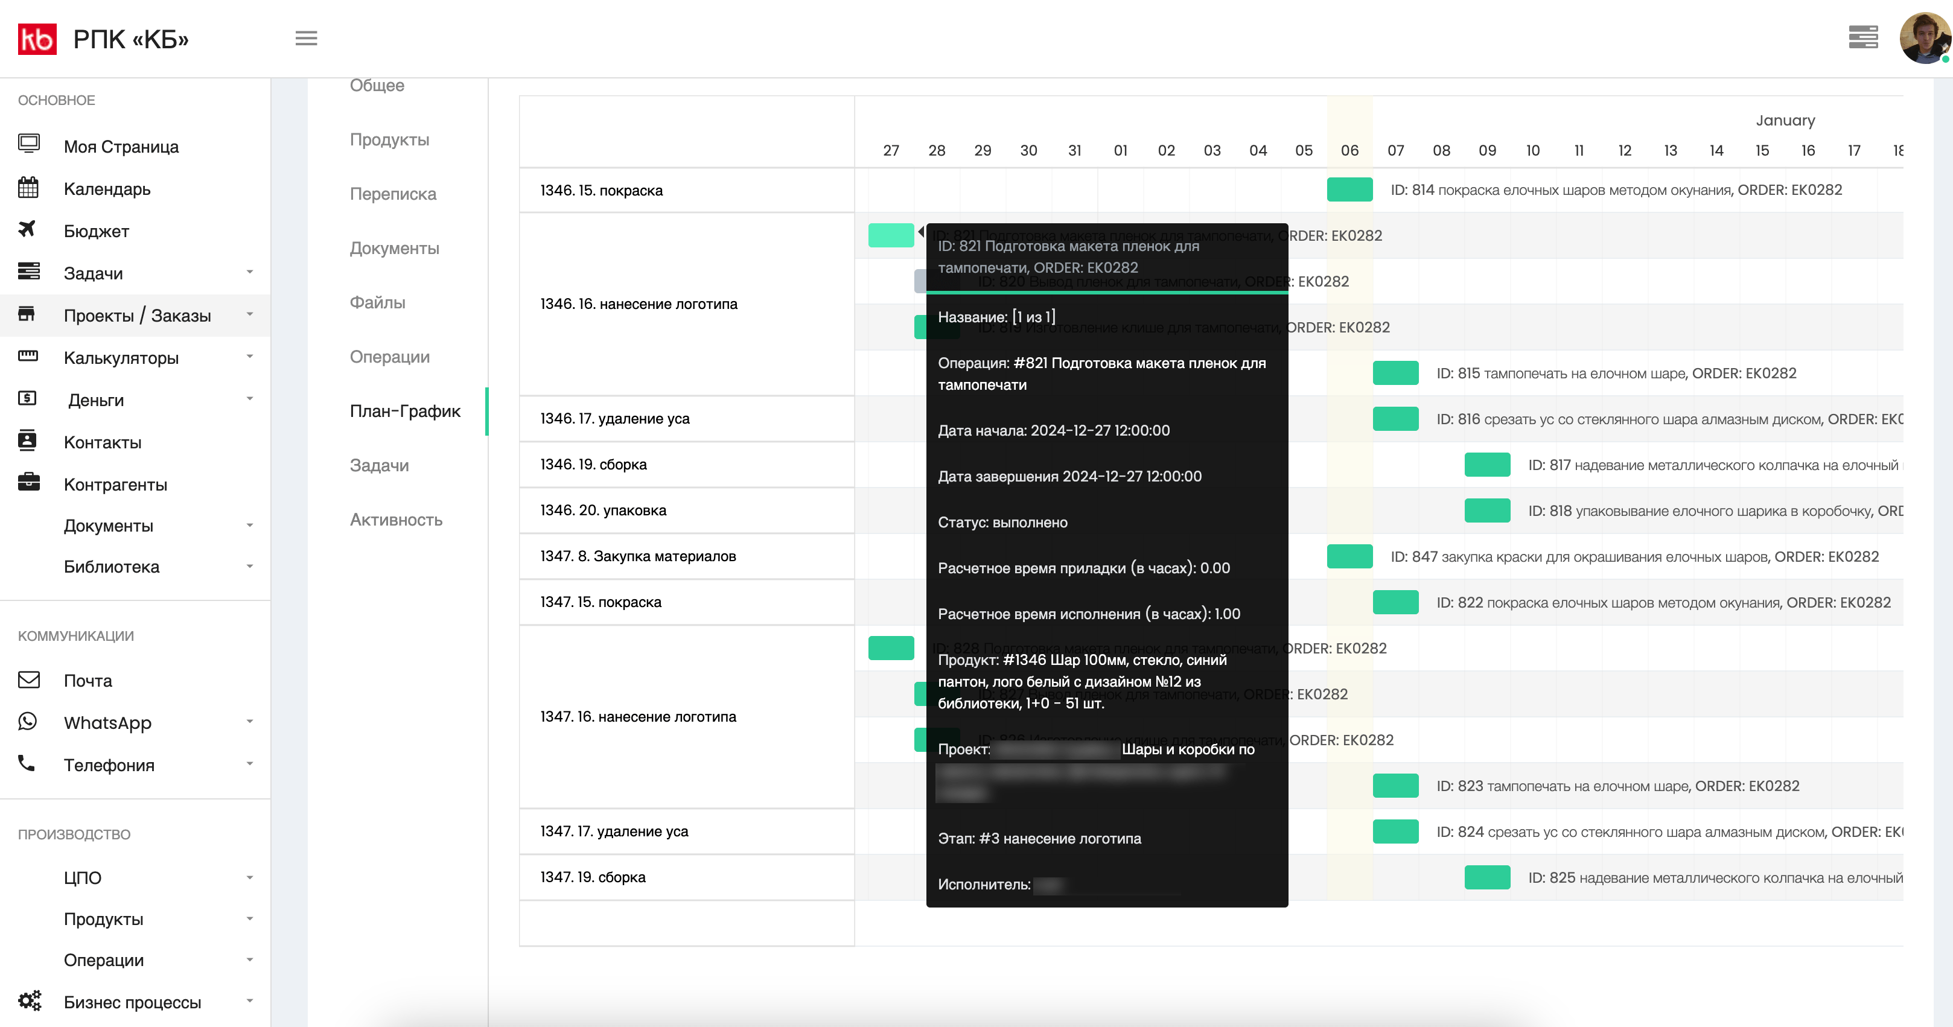This screenshot has height=1027, width=1953.
Task: Switch to the Операции project tab
Action: point(389,357)
